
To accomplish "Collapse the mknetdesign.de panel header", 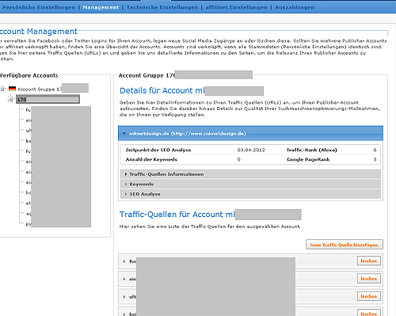I will (250, 134).
